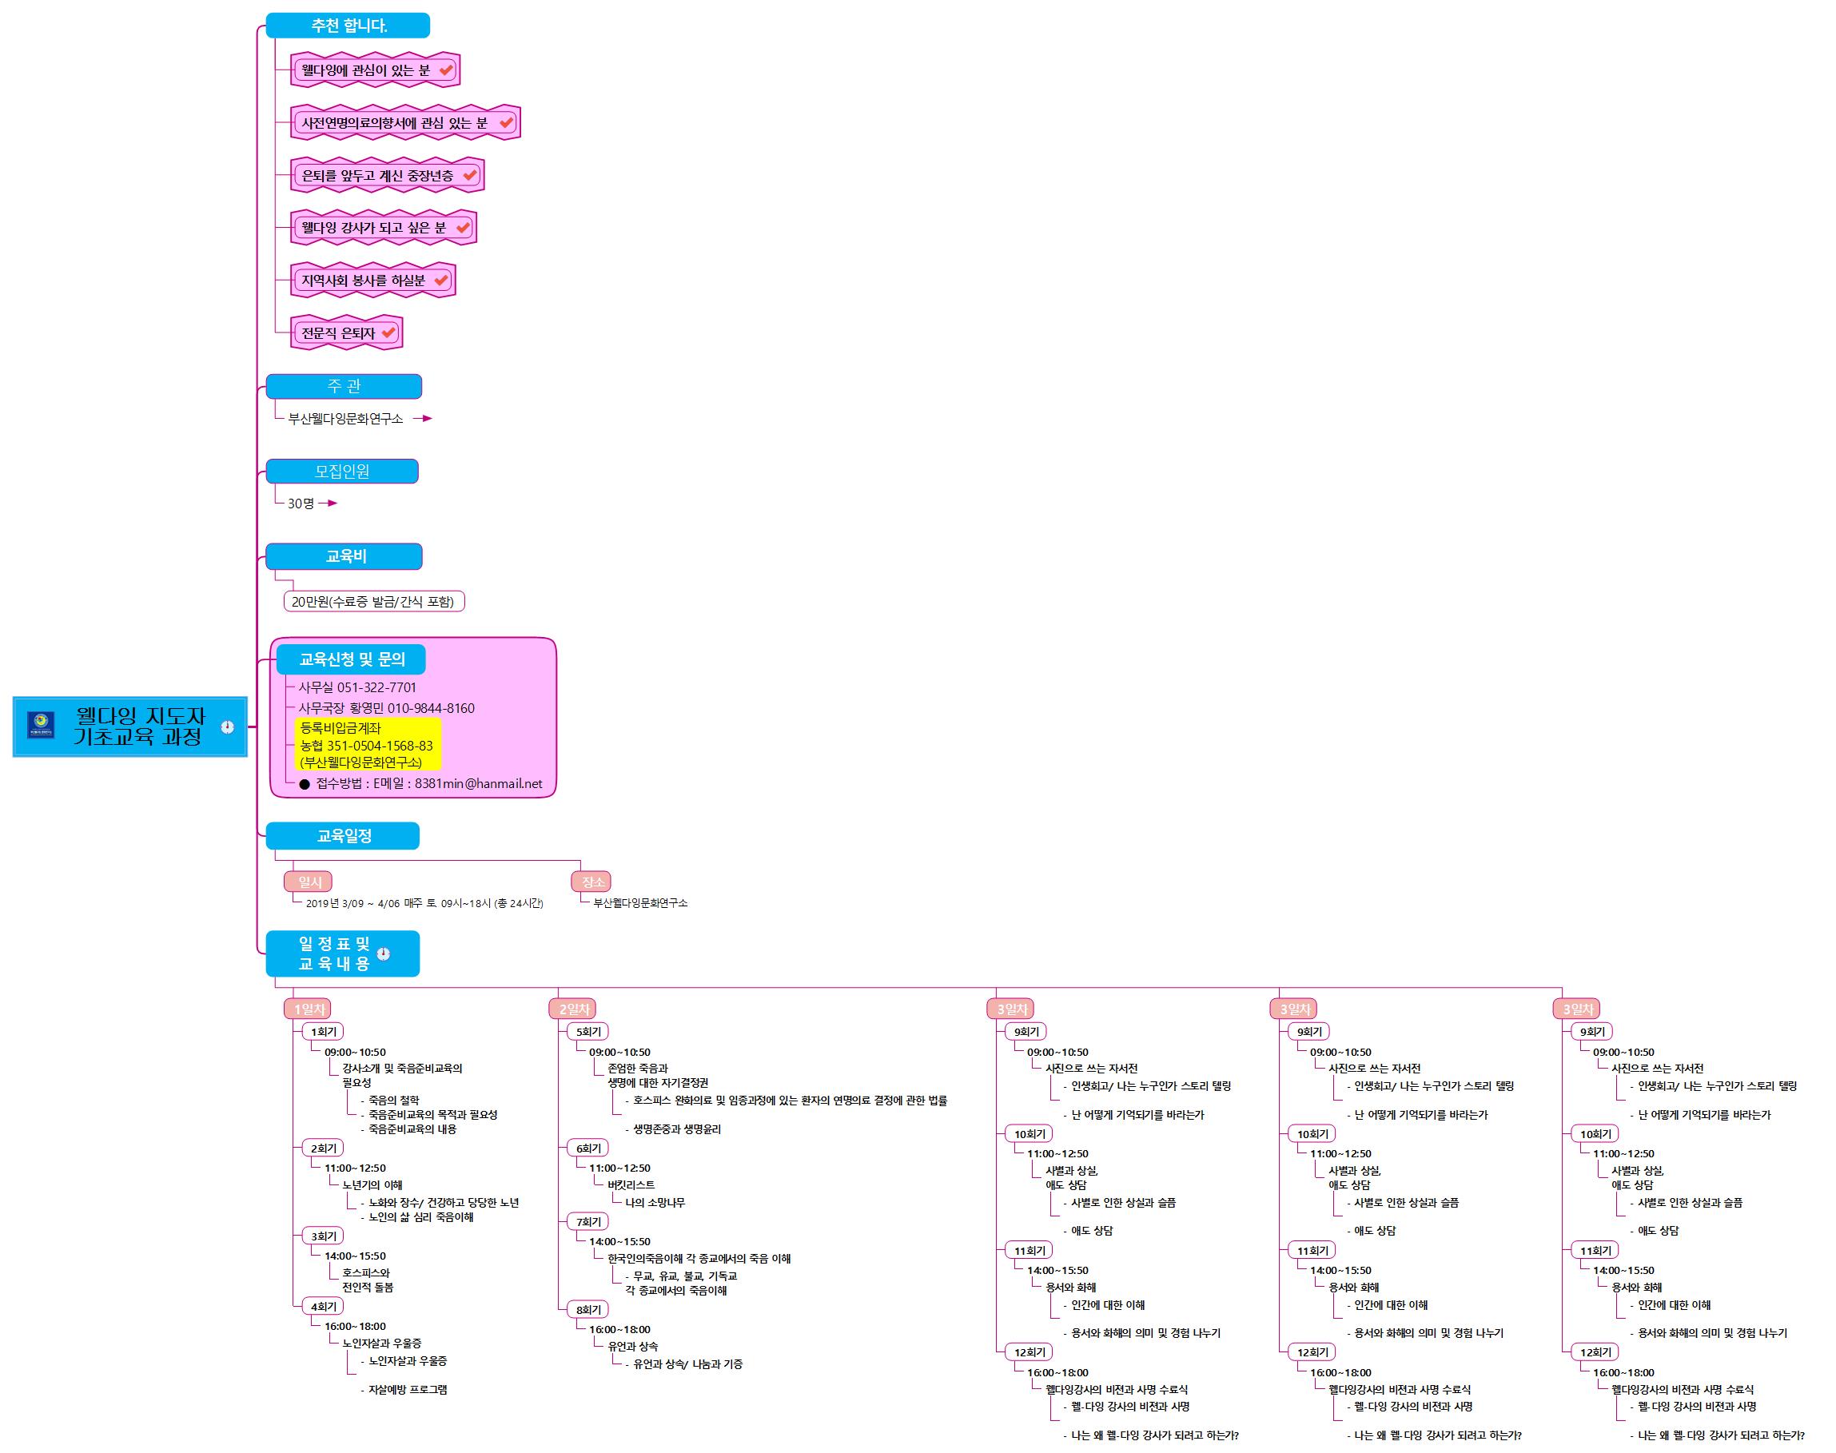Click the 교육신청 및 문의 heading
Viewport: 1836px width, 1453px height.
[x=352, y=659]
